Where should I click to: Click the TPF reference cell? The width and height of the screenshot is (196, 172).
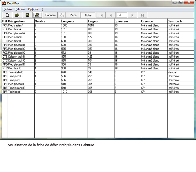[x=5, y=92]
